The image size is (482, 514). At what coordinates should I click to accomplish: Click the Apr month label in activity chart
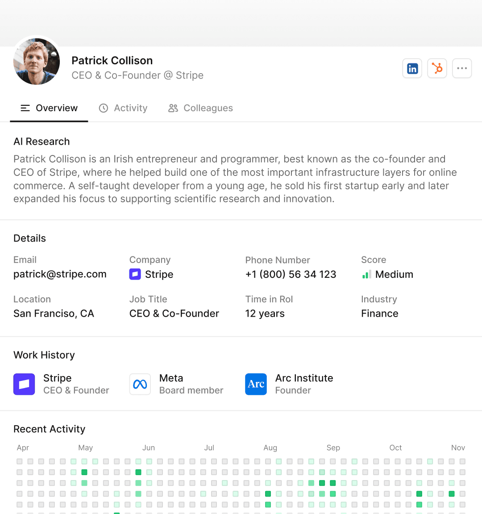point(23,448)
